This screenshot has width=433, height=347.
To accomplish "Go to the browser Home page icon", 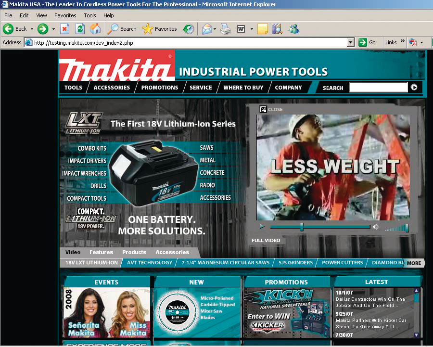I will [x=95, y=29].
